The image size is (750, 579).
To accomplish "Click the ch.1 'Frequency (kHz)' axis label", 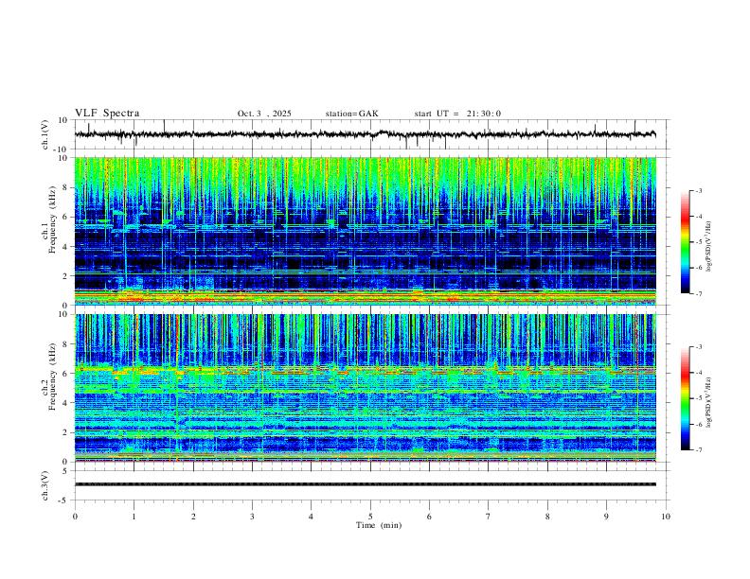I will (x=53, y=220).
